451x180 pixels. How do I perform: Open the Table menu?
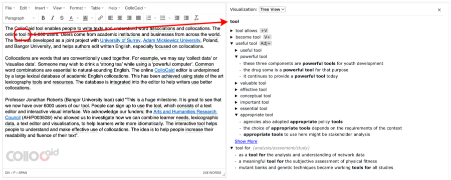click(97, 8)
